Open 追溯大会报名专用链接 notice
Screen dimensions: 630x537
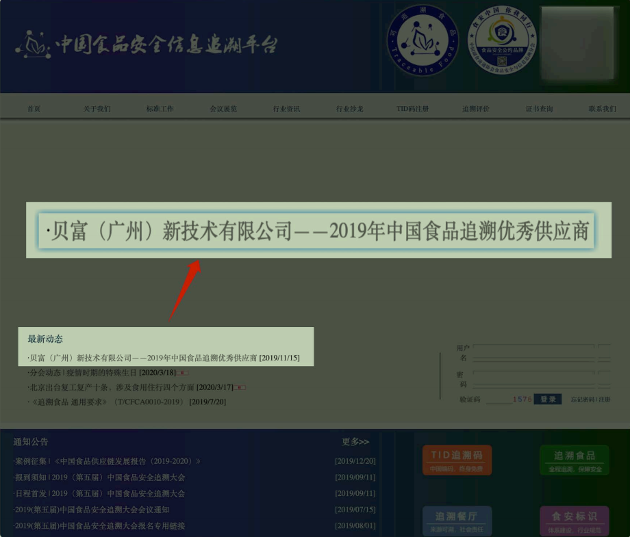click(x=99, y=526)
